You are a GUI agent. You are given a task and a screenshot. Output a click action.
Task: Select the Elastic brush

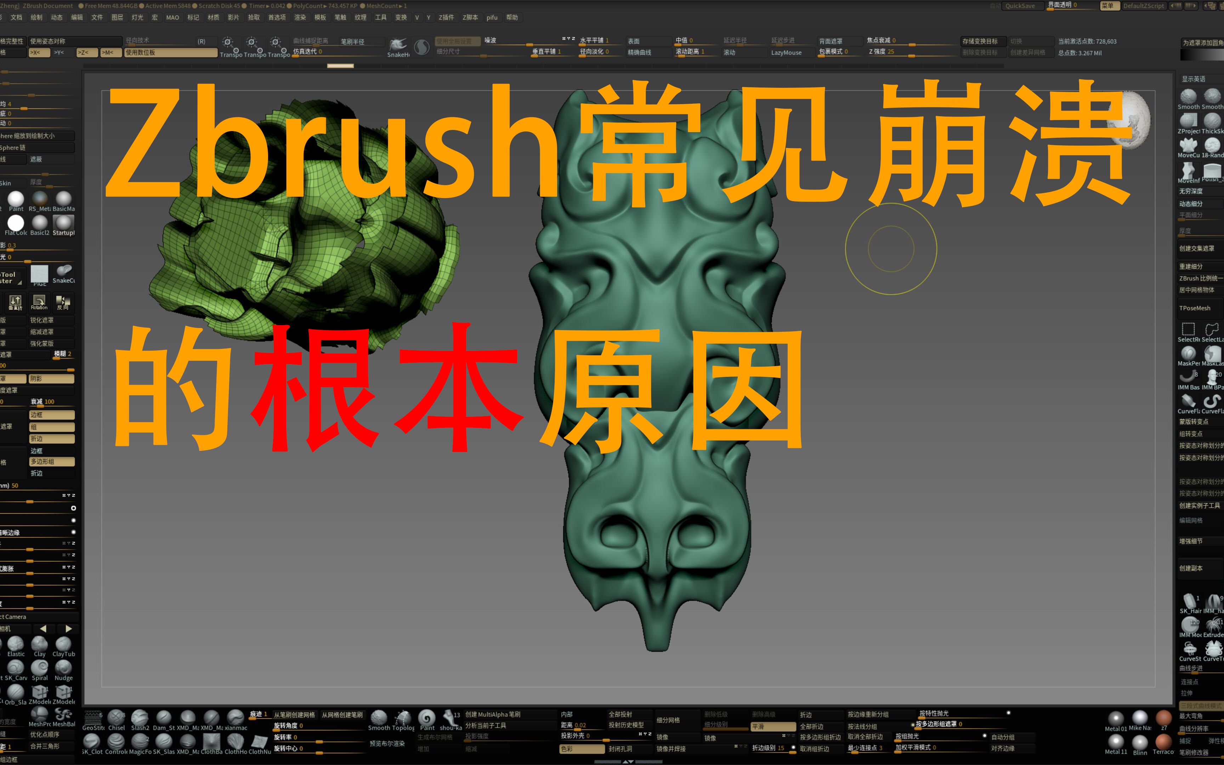[16, 646]
